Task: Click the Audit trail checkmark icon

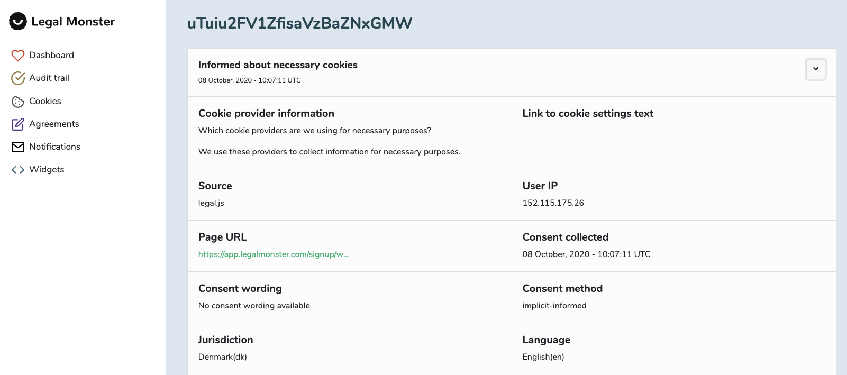Action: (18, 78)
